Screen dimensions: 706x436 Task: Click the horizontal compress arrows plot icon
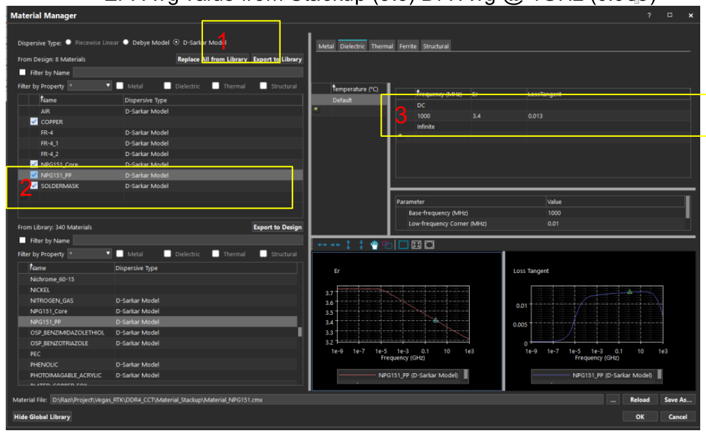[x=335, y=245]
